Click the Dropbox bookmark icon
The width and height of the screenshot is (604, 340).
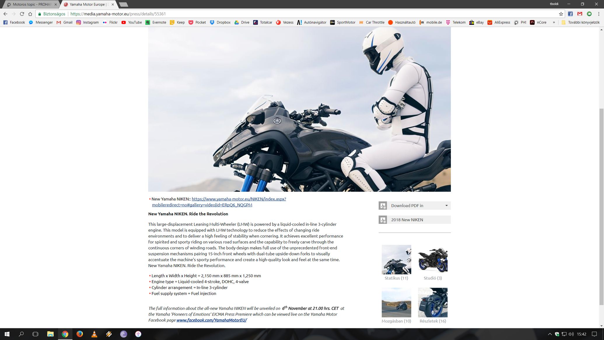pyautogui.click(x=212, y=22)
